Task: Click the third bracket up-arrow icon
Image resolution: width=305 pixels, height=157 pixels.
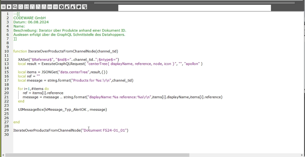Action: (44, 7)
